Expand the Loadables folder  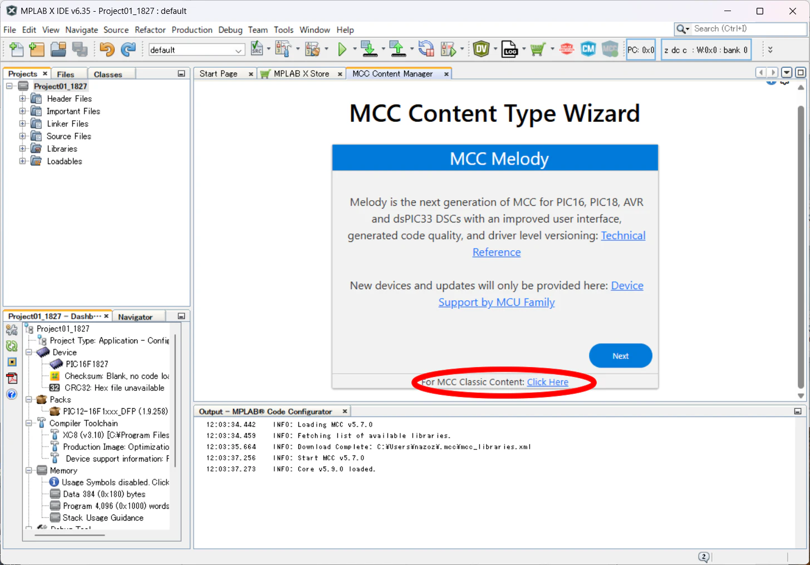point(22,161)
